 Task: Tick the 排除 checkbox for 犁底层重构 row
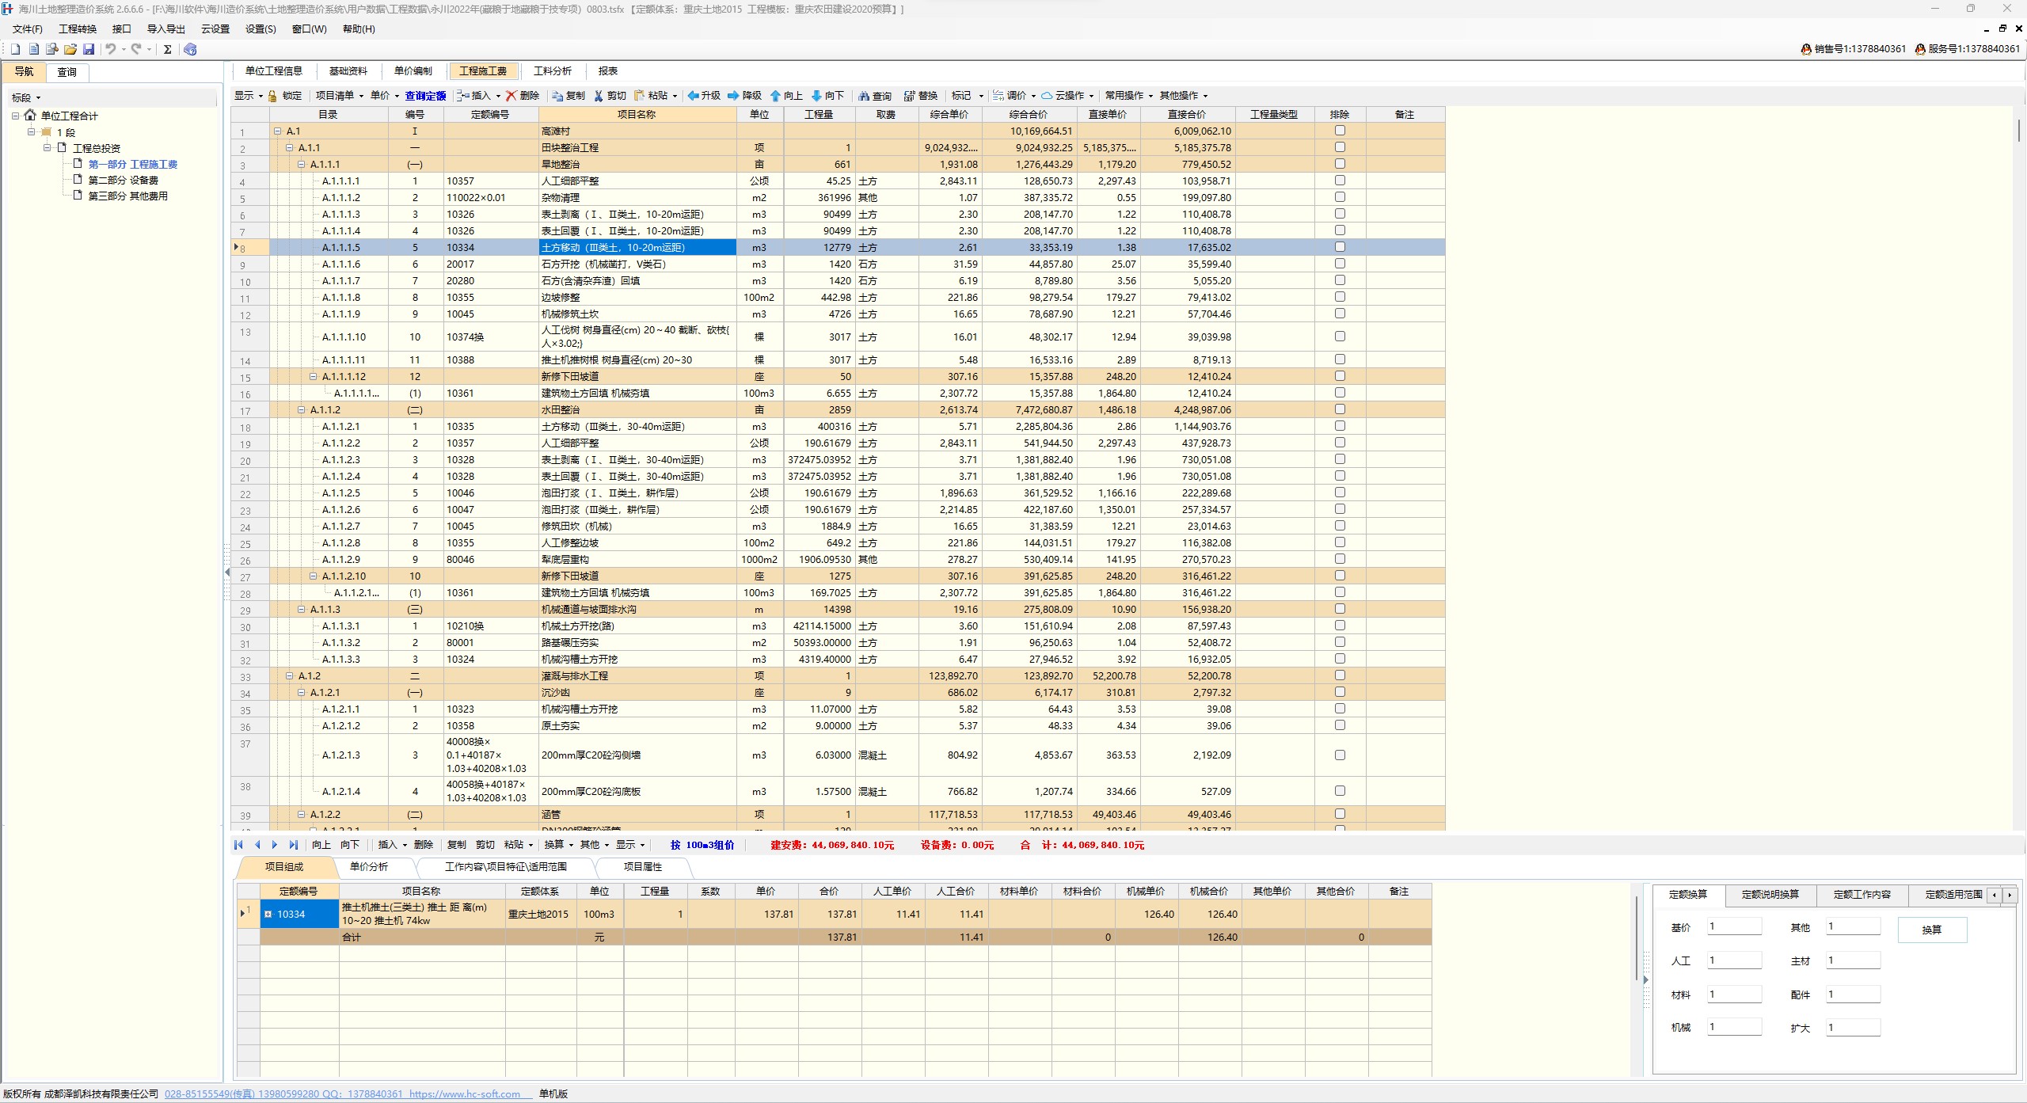[1340, 559]
